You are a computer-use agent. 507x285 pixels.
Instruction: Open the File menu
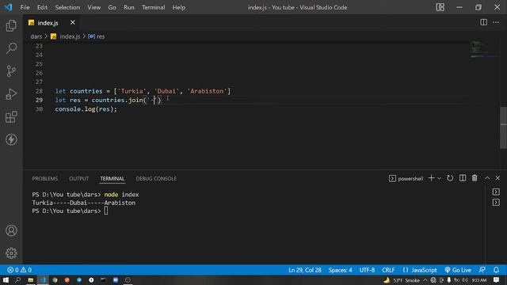point(25,7)
